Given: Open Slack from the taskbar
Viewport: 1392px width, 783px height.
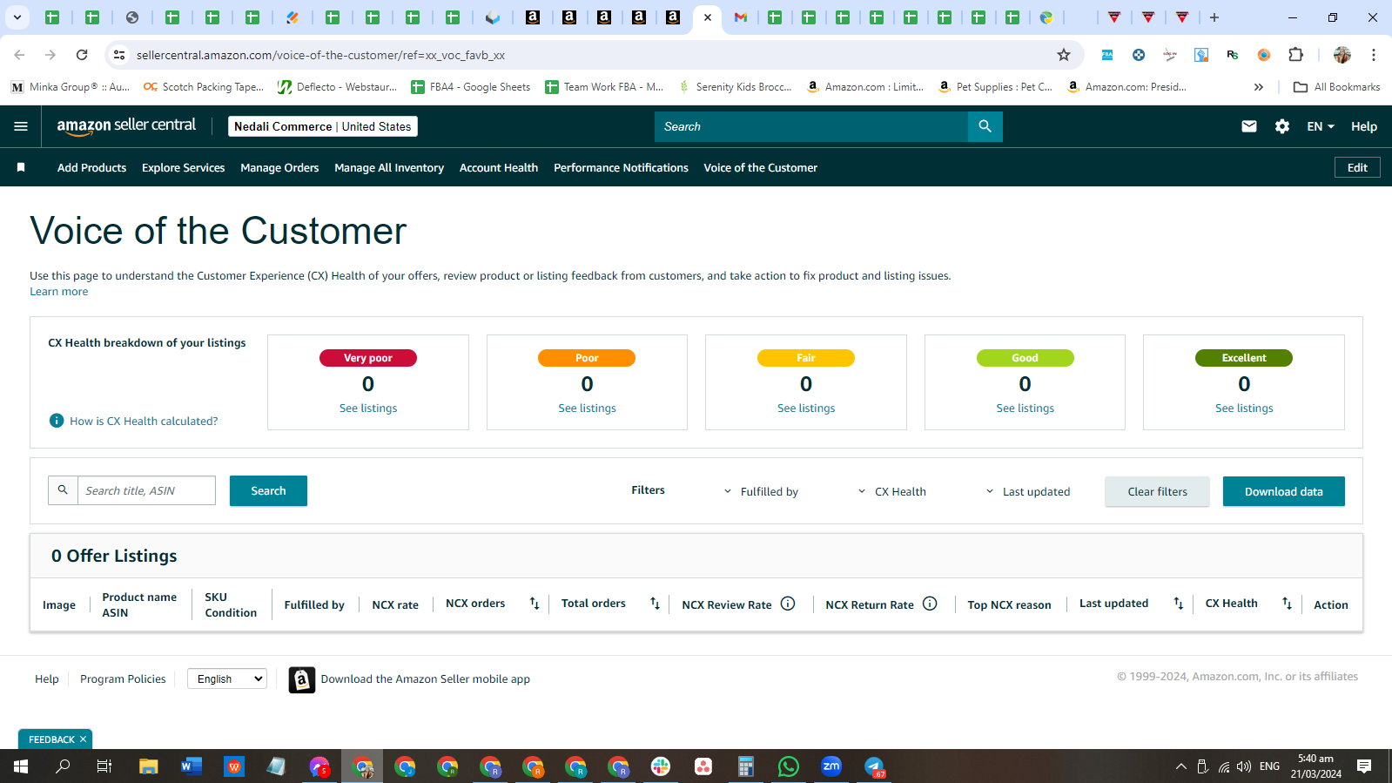Looking at the screenshot, I should tap(661, 766).
